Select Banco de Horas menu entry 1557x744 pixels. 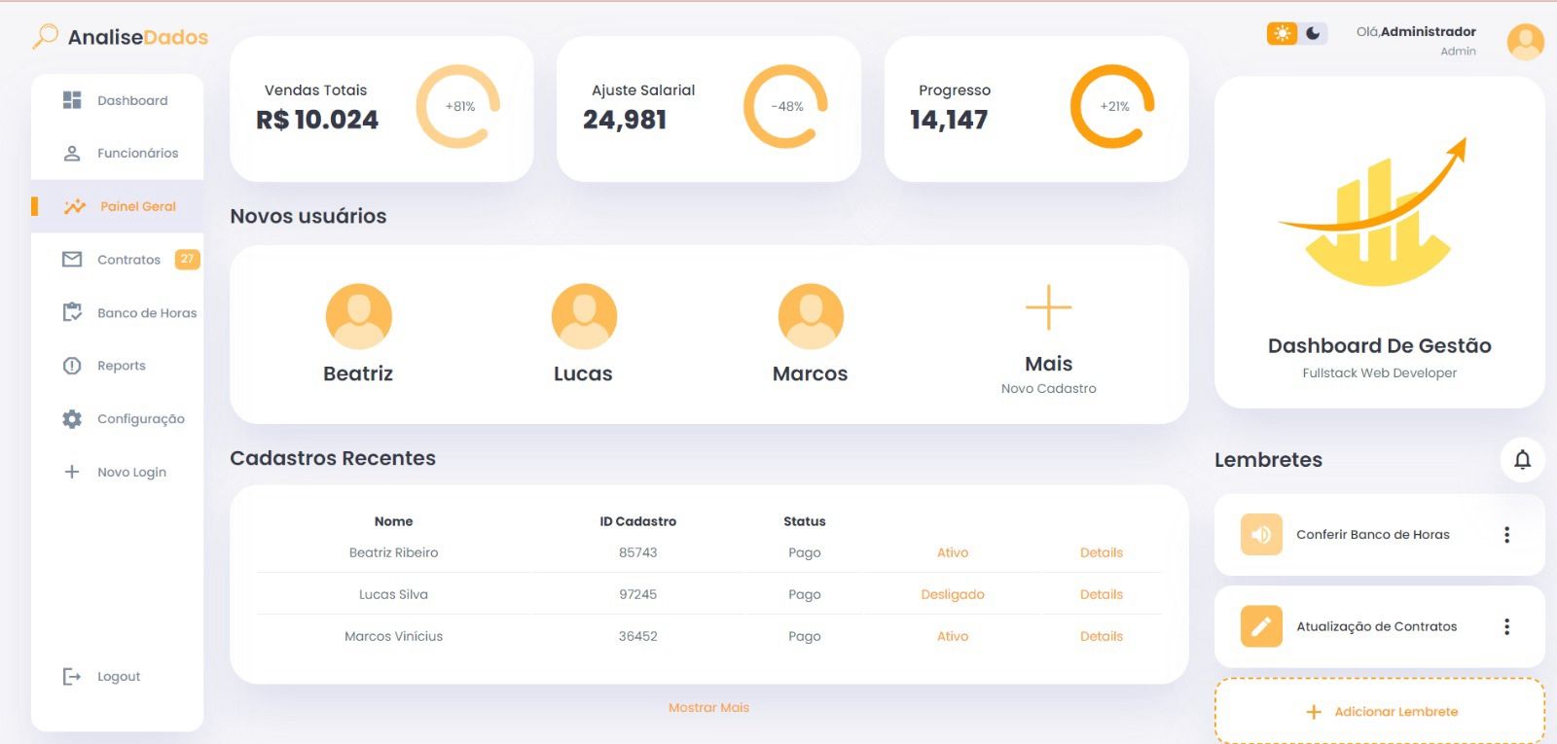point(117,312)
